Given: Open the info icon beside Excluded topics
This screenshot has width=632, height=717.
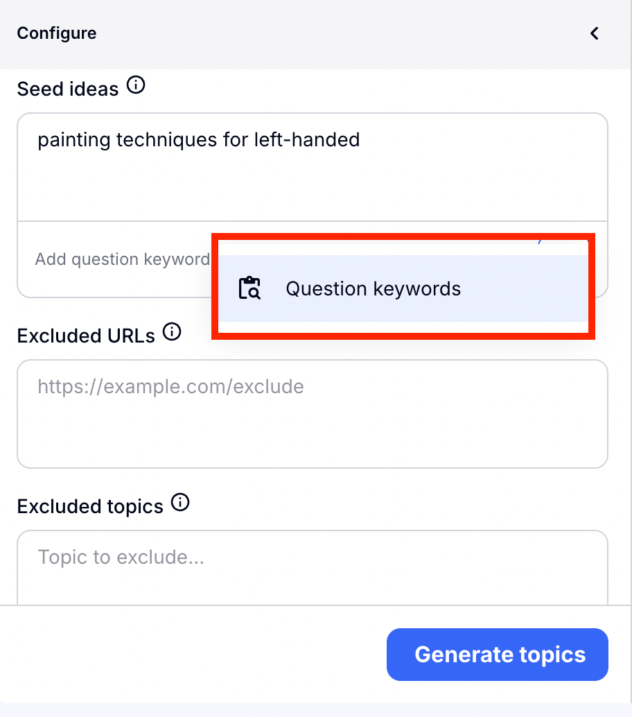Looking at the screenshot, I should tap(180, 503).
